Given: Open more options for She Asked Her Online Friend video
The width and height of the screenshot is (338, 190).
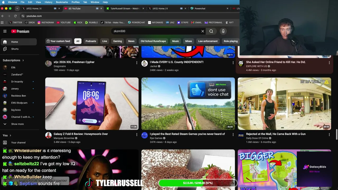Looking at the screenshot, I should point(329,63).
